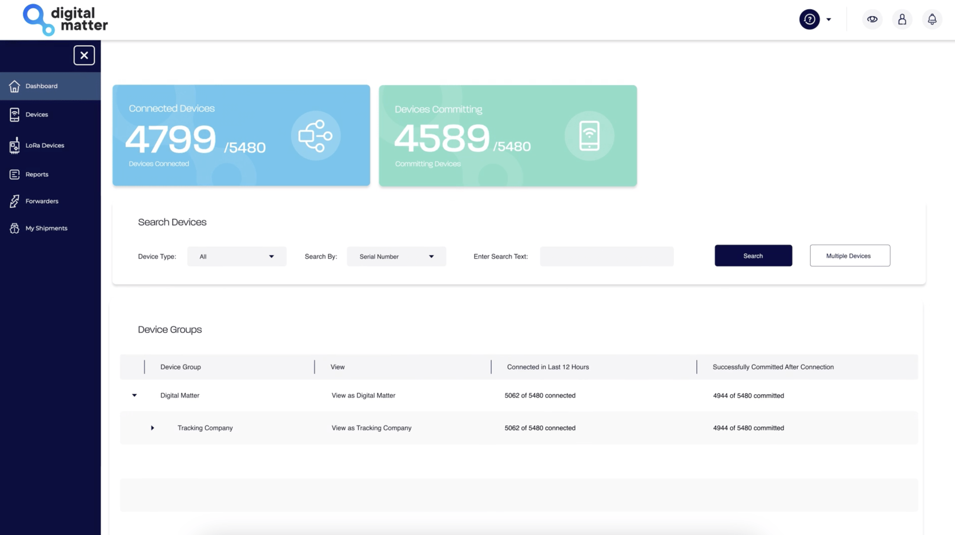The image size is (955, 535).
Task: Select the Tracking Company device group name
Action: tap(205, 428)
